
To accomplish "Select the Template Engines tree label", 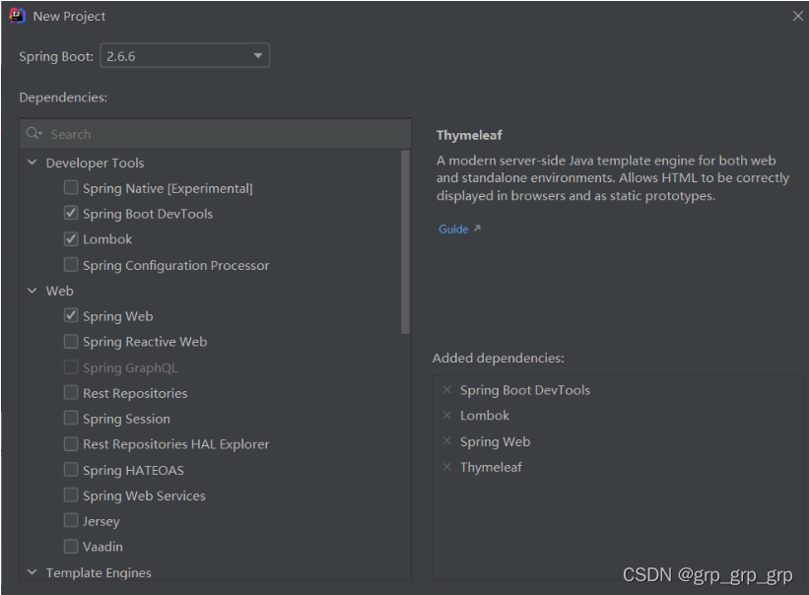I will tap(99, 572).
